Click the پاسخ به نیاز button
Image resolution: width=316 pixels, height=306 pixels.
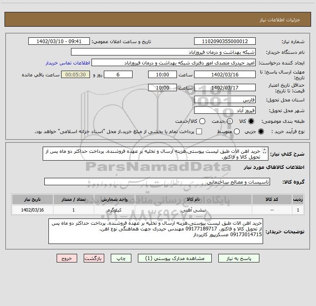tap(238, 258)
